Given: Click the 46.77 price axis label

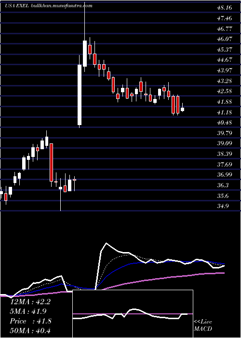Looking at the screenshot, I should tap(225, 28).
